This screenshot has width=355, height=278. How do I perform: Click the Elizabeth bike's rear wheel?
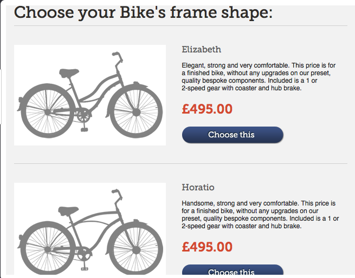[47, 111]
